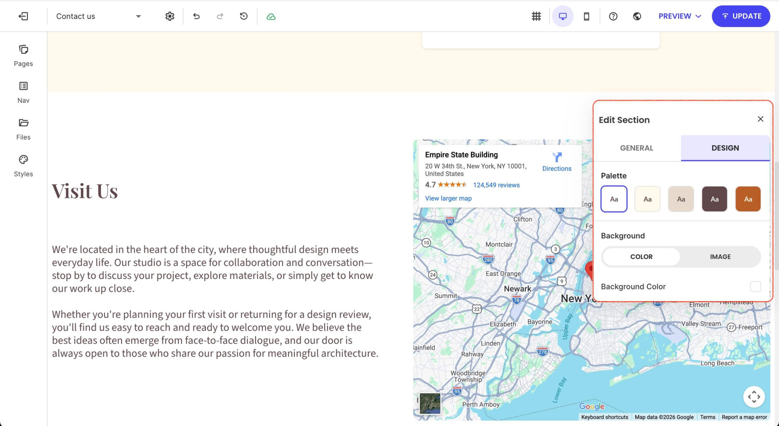
Task: Switch to mobile view
Action: pyautogui.click(x=586, y=16)
